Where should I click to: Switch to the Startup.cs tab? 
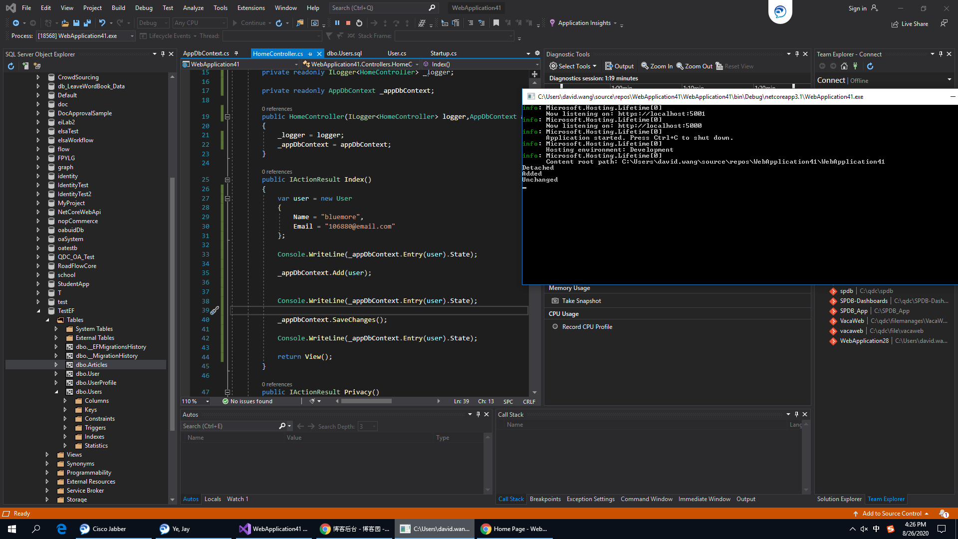(443, 53)
